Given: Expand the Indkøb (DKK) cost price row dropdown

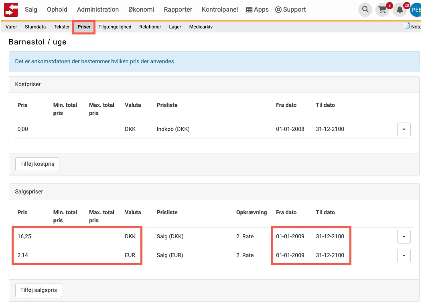Looking at the screenshot, I should tap(404, 129).
